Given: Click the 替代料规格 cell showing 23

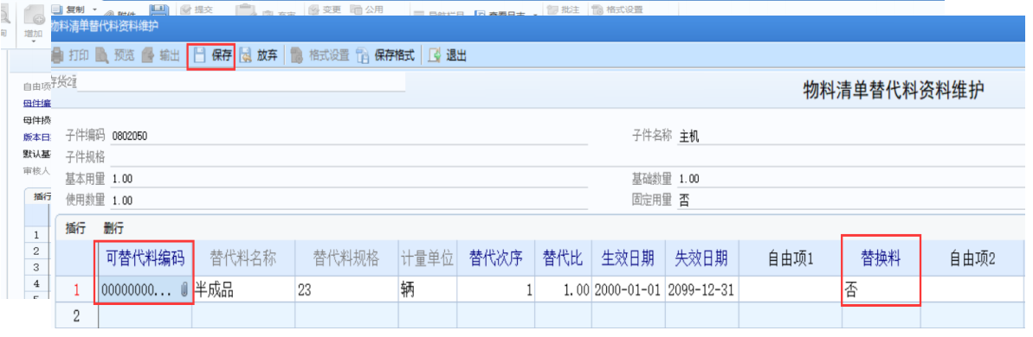Looking at the screenshot, I should click(x=346, y=290).
